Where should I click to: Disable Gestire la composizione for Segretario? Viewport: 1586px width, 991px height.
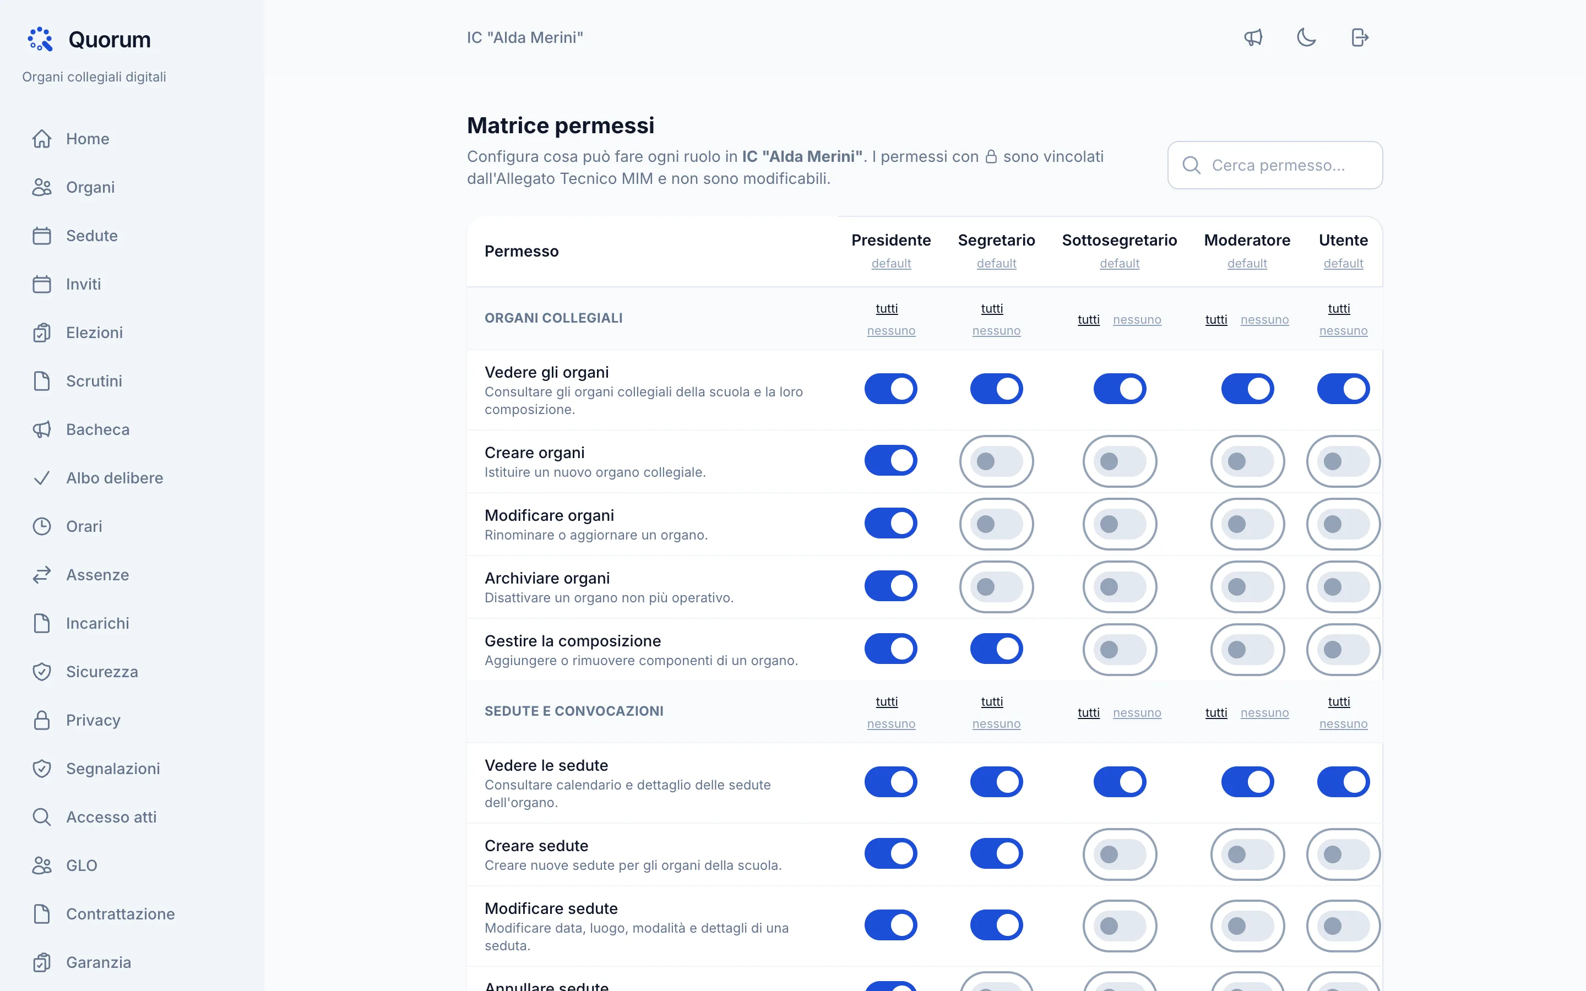[996, 649]
